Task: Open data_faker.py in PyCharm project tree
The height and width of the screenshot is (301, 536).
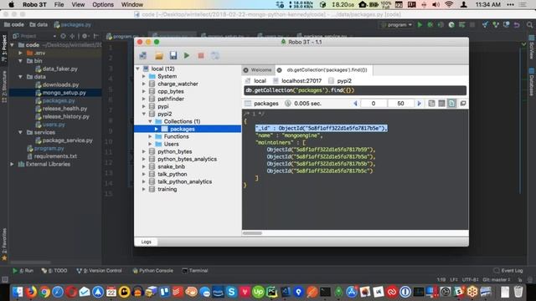Action: click(x=59, y=69)
